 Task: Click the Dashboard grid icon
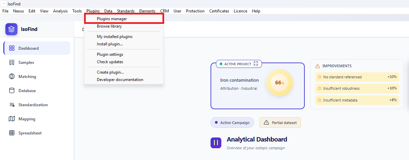pyautogui.click(x=12, y=48)
